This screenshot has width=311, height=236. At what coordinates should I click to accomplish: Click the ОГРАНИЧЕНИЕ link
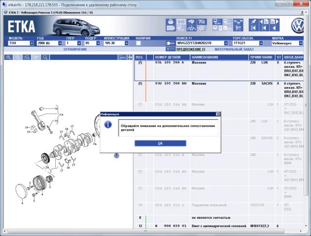pos(75,49)
